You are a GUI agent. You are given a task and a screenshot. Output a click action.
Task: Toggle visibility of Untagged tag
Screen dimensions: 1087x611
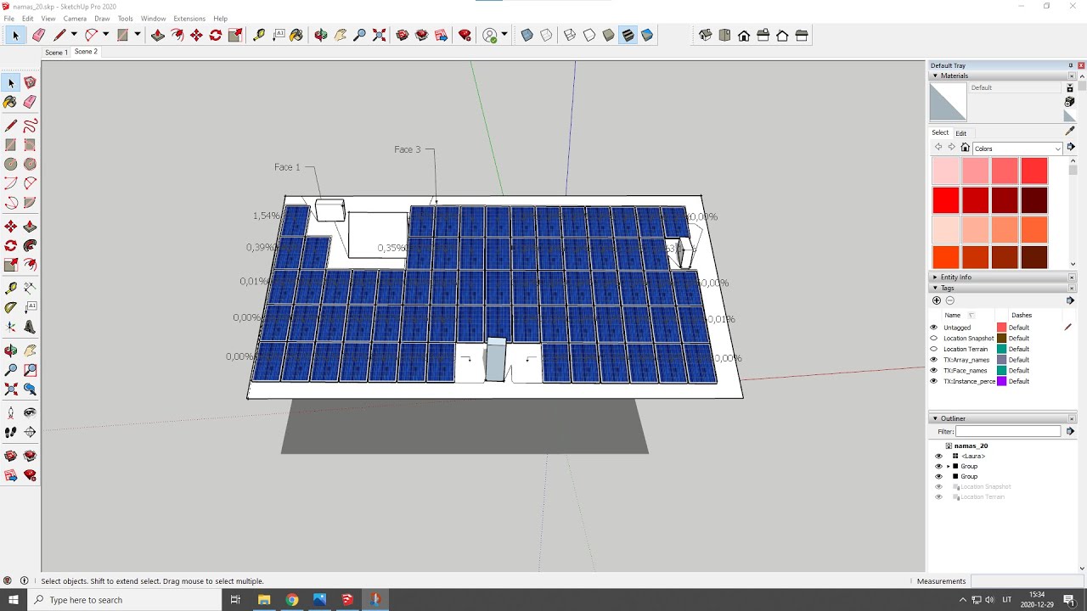coord(934,328)
